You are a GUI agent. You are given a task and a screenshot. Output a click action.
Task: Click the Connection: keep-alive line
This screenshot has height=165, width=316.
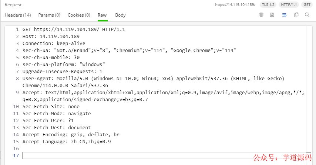54,44
